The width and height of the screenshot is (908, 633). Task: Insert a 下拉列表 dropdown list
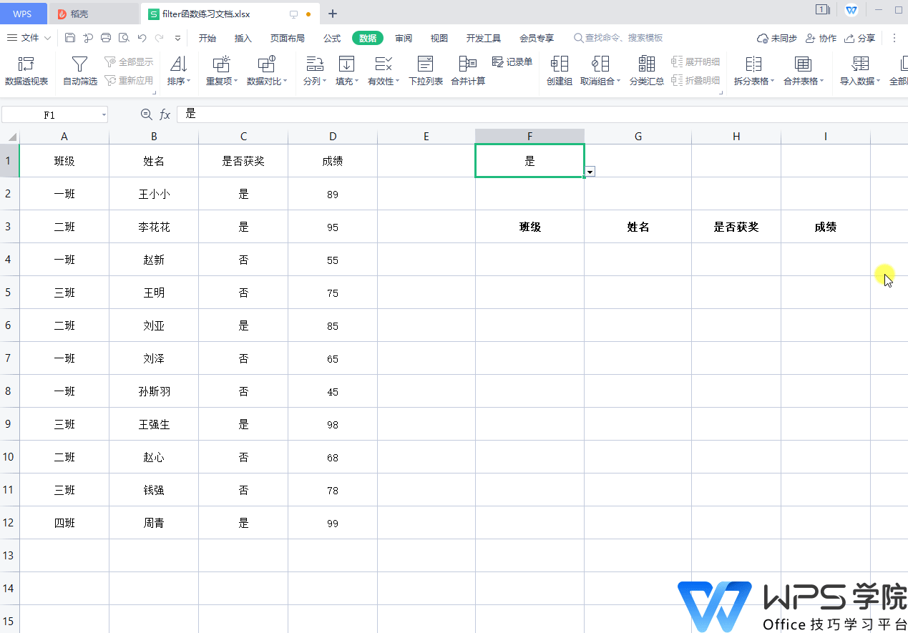coord(426,72)
